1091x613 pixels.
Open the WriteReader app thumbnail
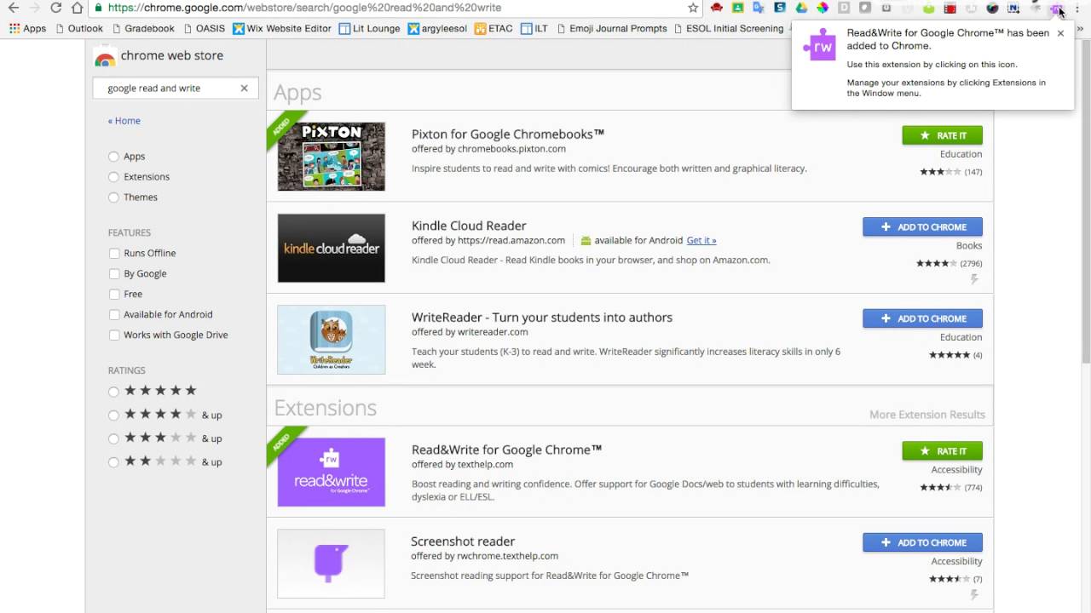(x=331, y=340)
